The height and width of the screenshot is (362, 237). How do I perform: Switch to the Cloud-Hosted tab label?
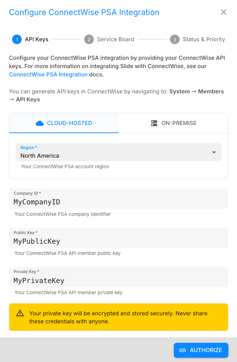coord(70,123)
